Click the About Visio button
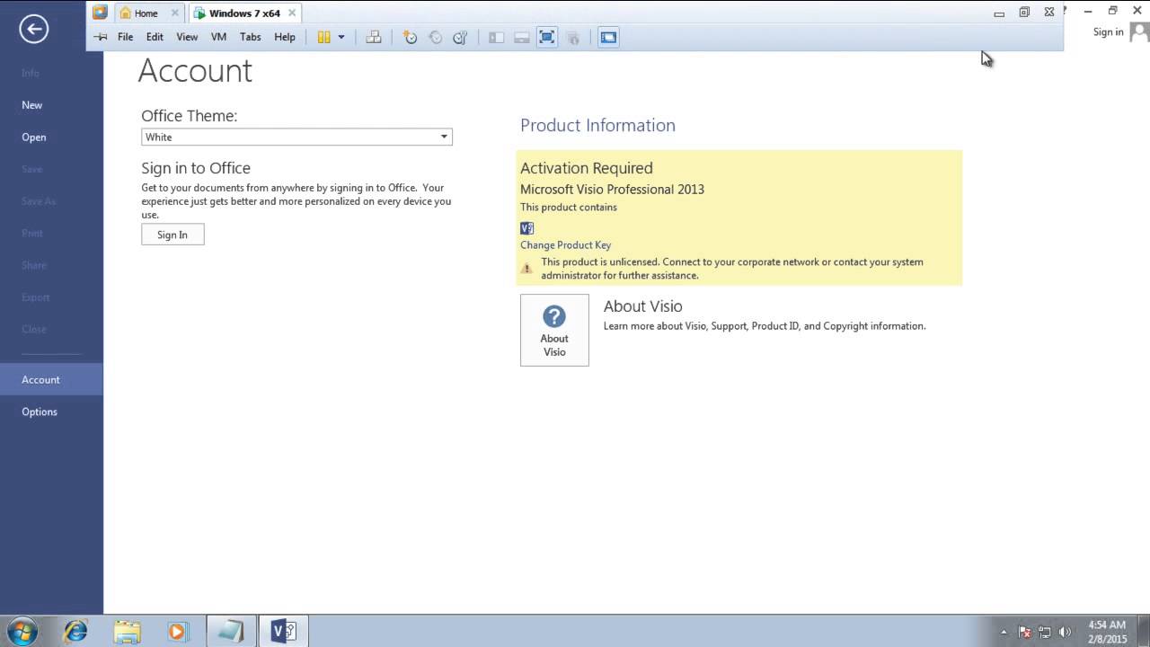Screen dimensions: 1150x647 [554, 330]
